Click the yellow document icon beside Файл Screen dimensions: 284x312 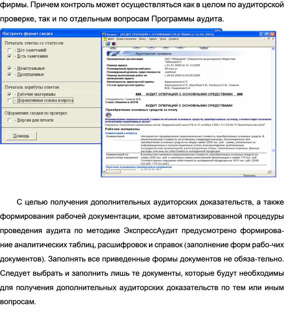(x=105, y=39)
